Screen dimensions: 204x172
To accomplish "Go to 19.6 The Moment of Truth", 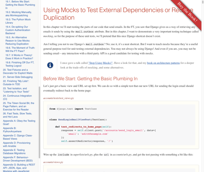I will 20,49.
